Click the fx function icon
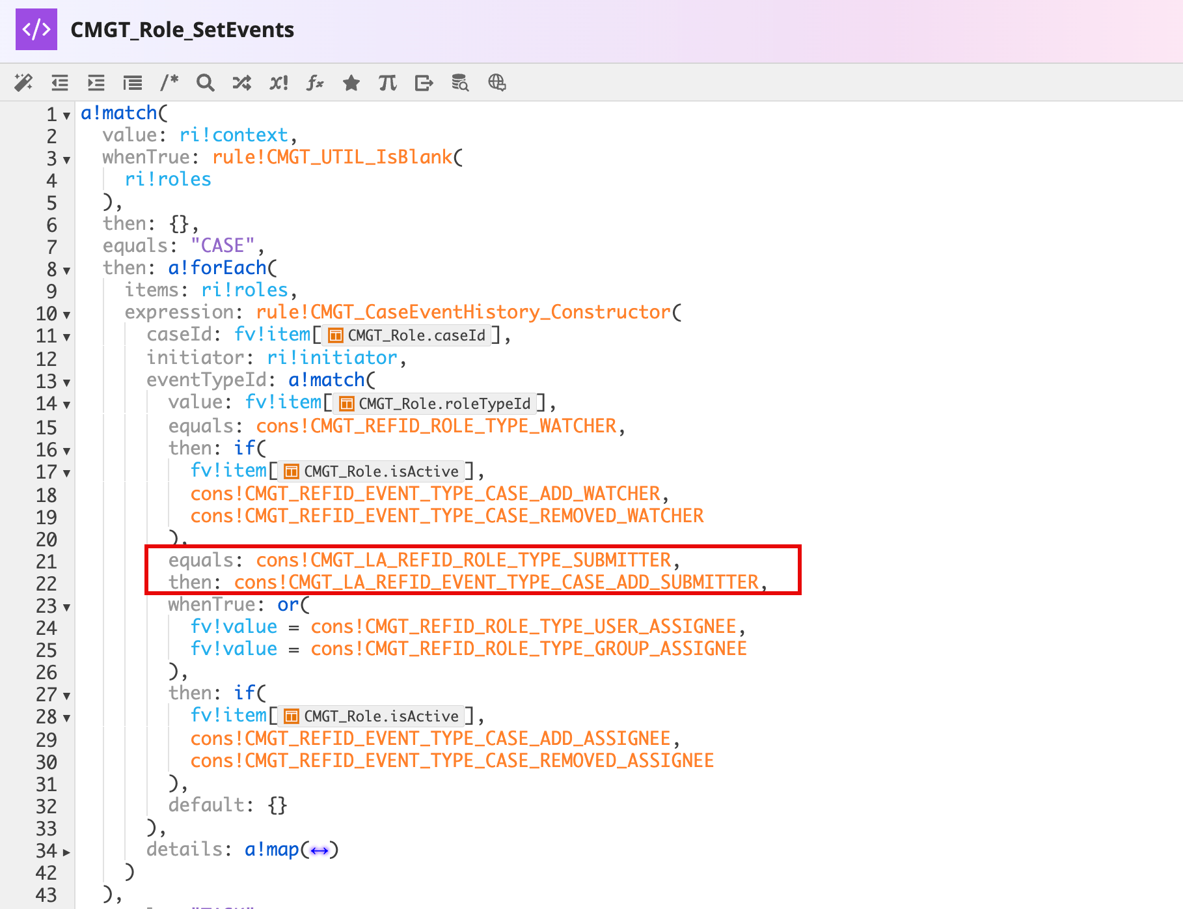1183x909 pixels. tap(315, 83)
